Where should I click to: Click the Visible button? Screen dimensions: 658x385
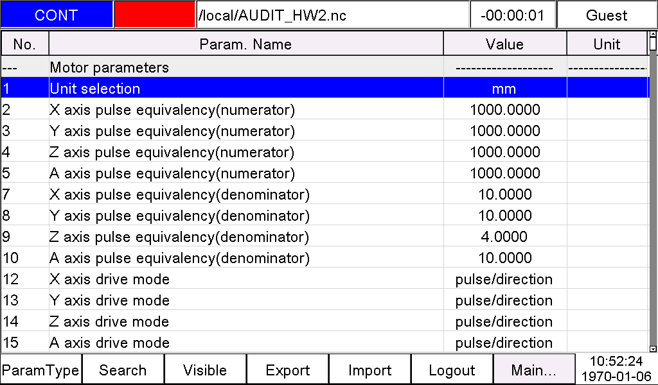[205, 370]
